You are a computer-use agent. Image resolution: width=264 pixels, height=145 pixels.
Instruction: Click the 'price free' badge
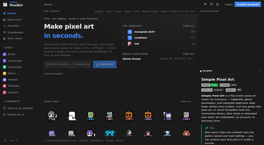point(210,85)
